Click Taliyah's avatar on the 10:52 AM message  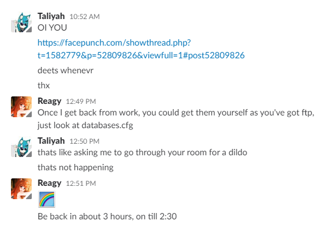tap(21, 23)
